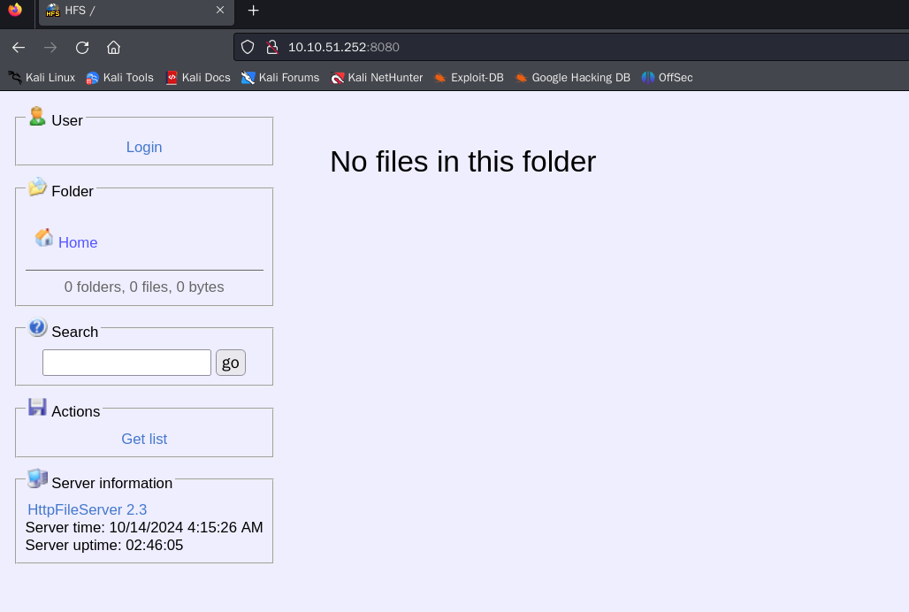Close the HFS / tab
Screen dimensions: 909x612
tap(219, 10)
